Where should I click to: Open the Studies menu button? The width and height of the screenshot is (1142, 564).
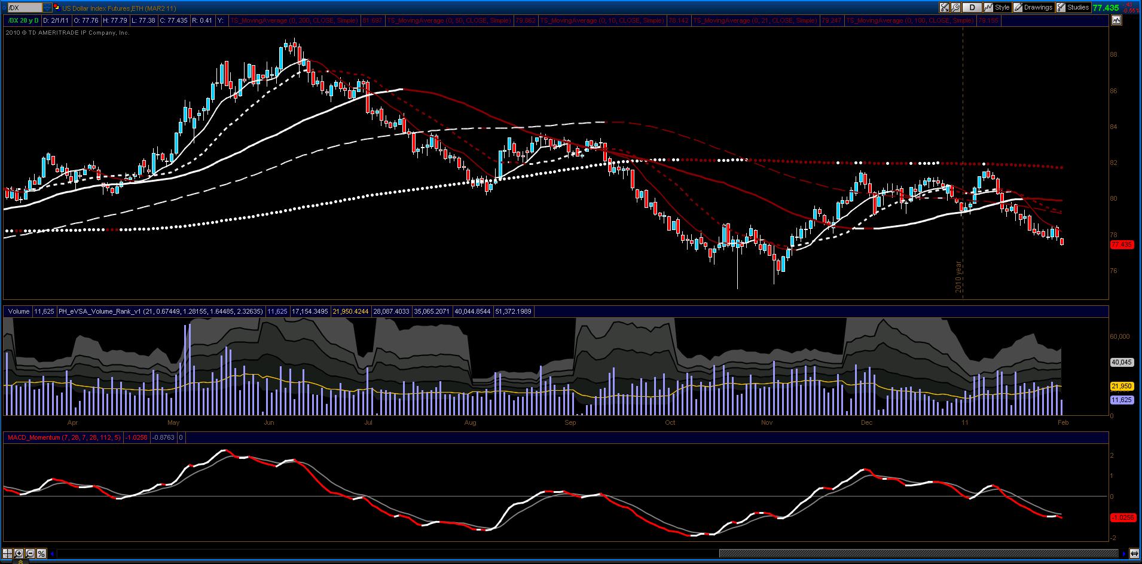tap(1074, 8)
